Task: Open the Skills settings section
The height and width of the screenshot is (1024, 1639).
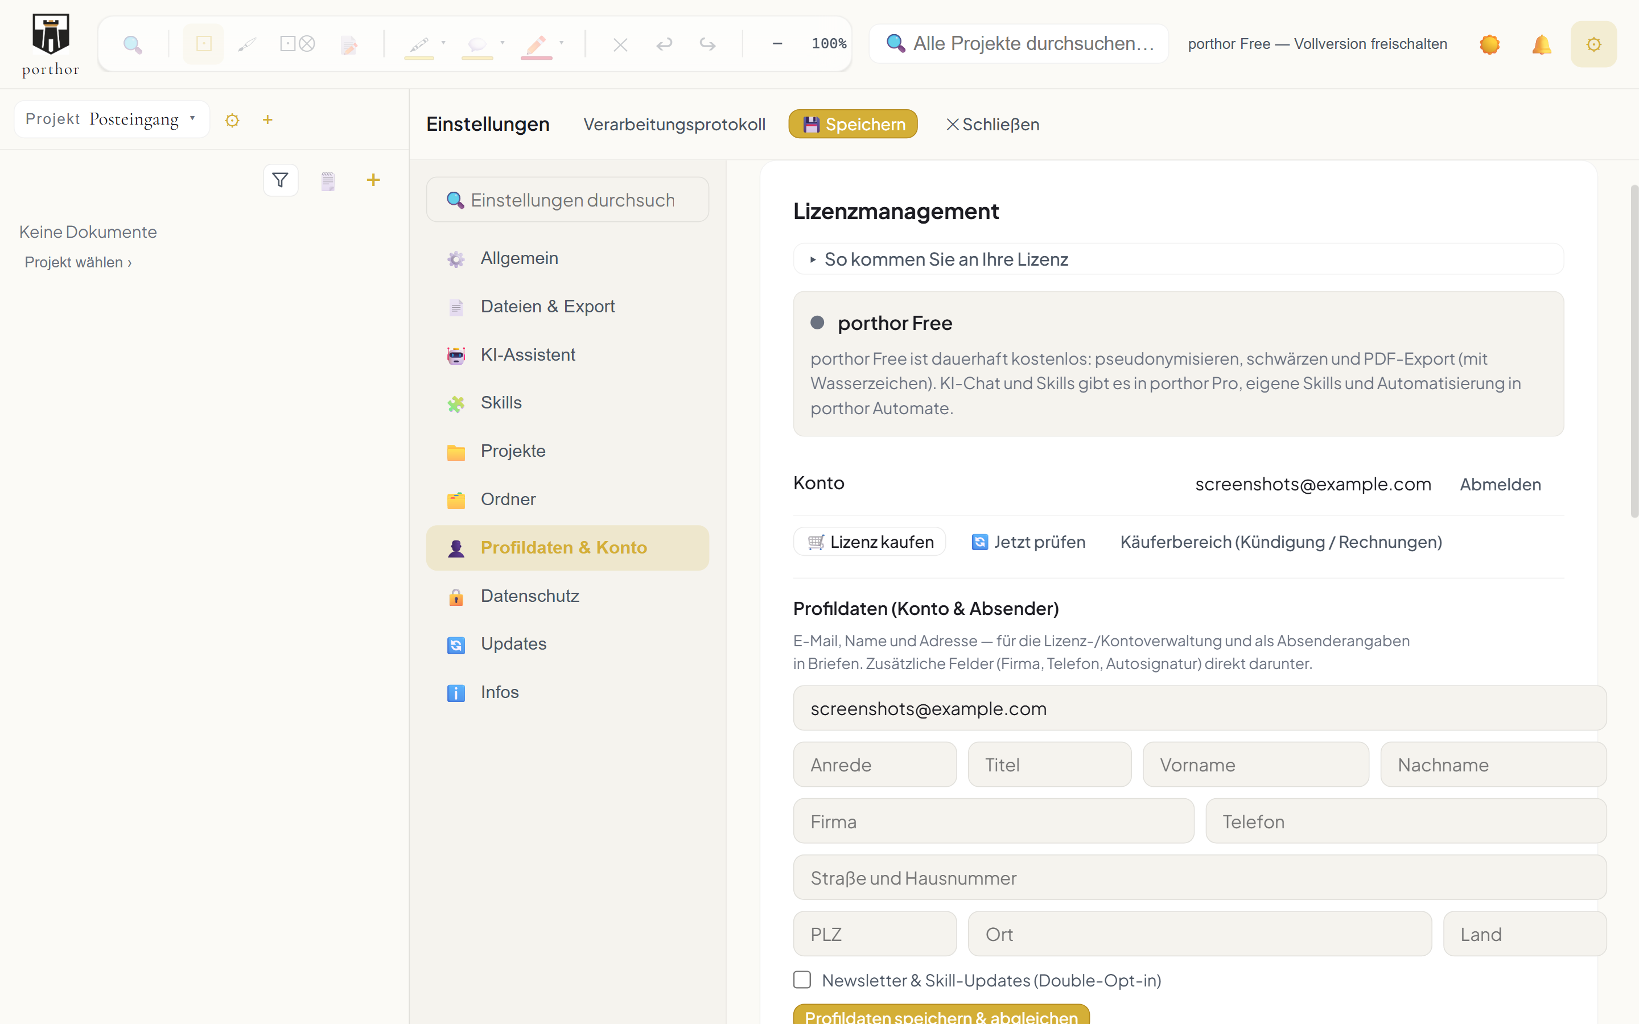Action: click(x=567, y=403)
